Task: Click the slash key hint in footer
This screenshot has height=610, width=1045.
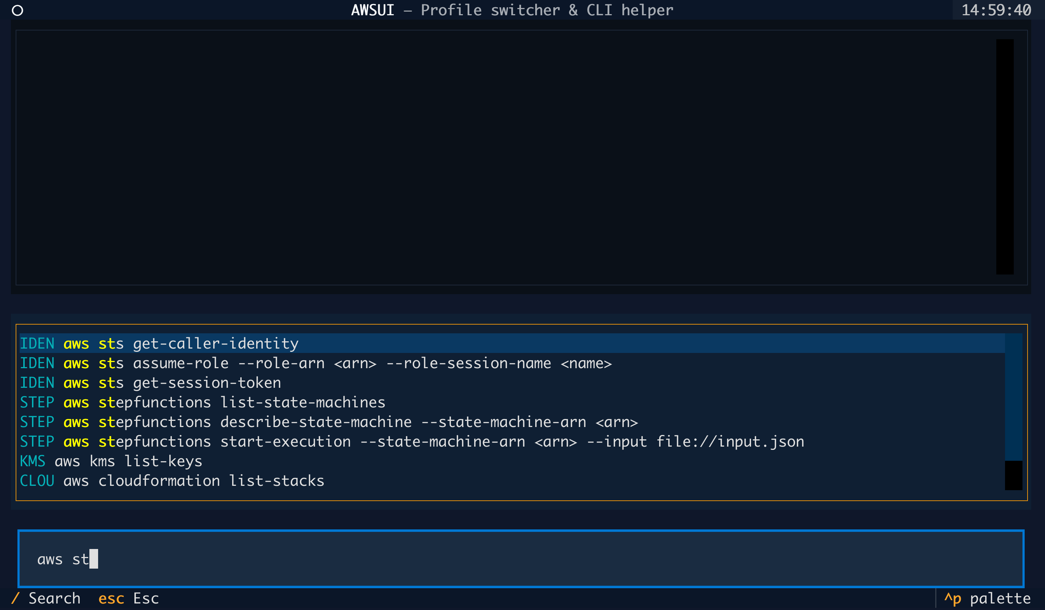Action: [x=15, y=598]
